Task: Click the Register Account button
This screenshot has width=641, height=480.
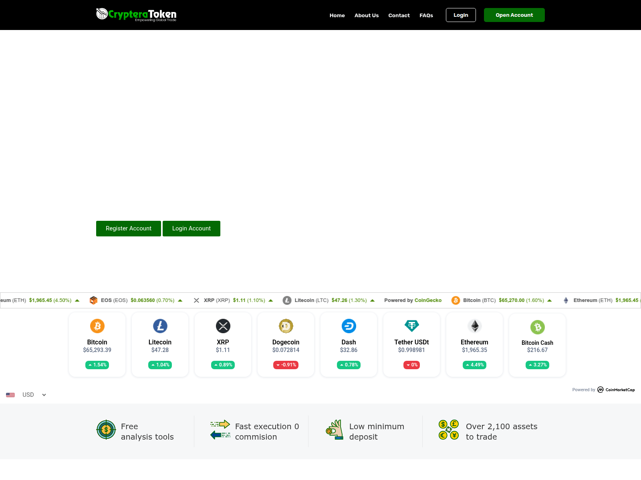Action: (129, 228)
